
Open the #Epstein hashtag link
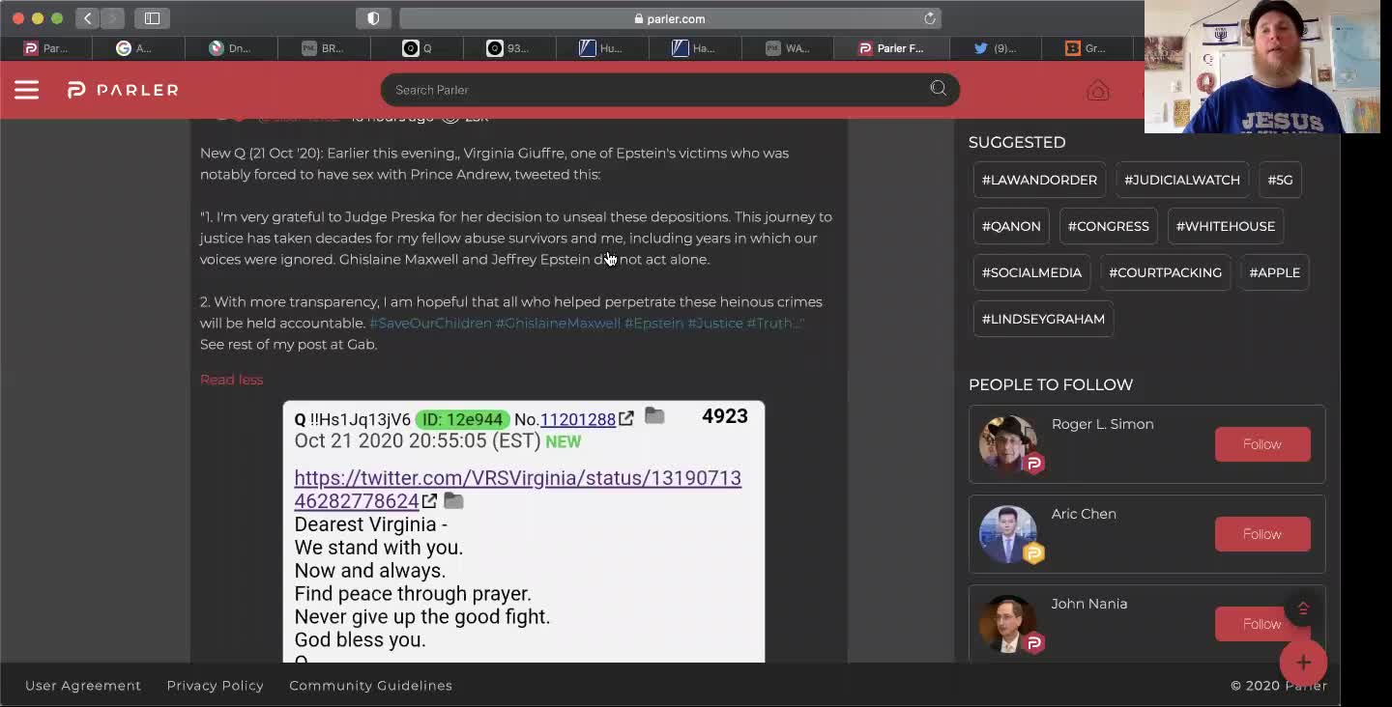pos(653,323)
